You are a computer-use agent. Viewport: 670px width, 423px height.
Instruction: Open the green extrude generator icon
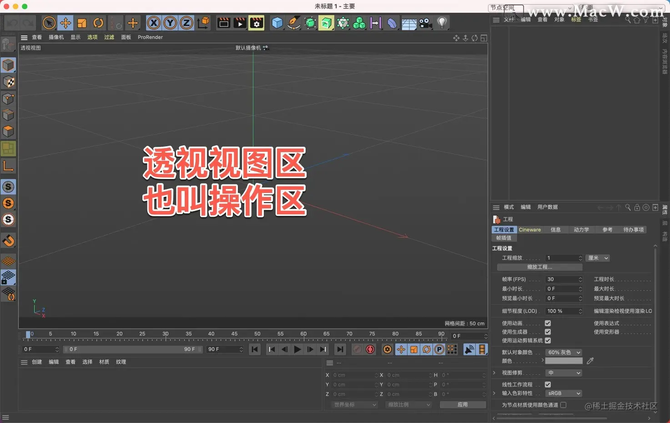(x=326, y=23)
